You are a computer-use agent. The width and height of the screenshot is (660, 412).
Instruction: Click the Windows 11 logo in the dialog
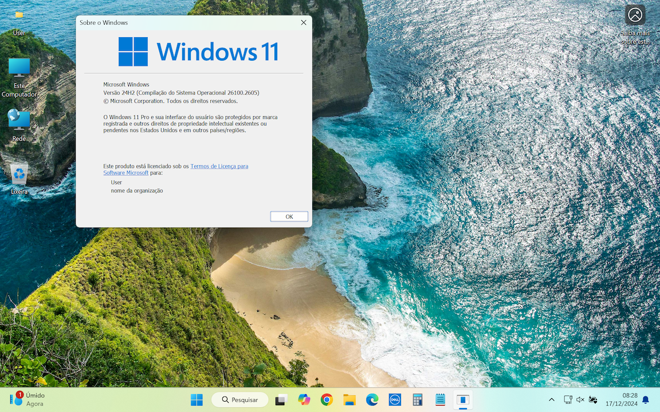tap(198, 51)
